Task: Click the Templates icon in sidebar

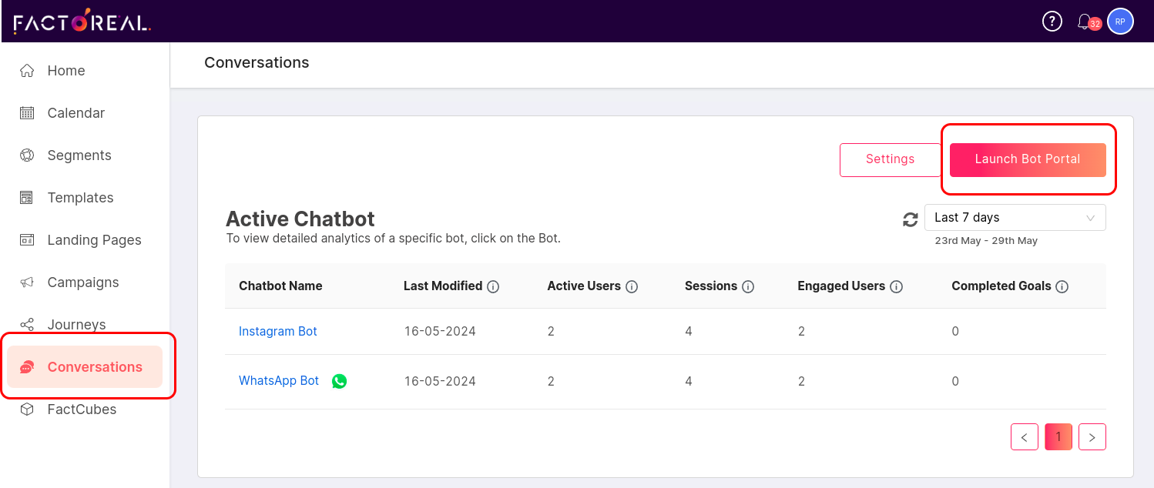Action: [27, 198]
